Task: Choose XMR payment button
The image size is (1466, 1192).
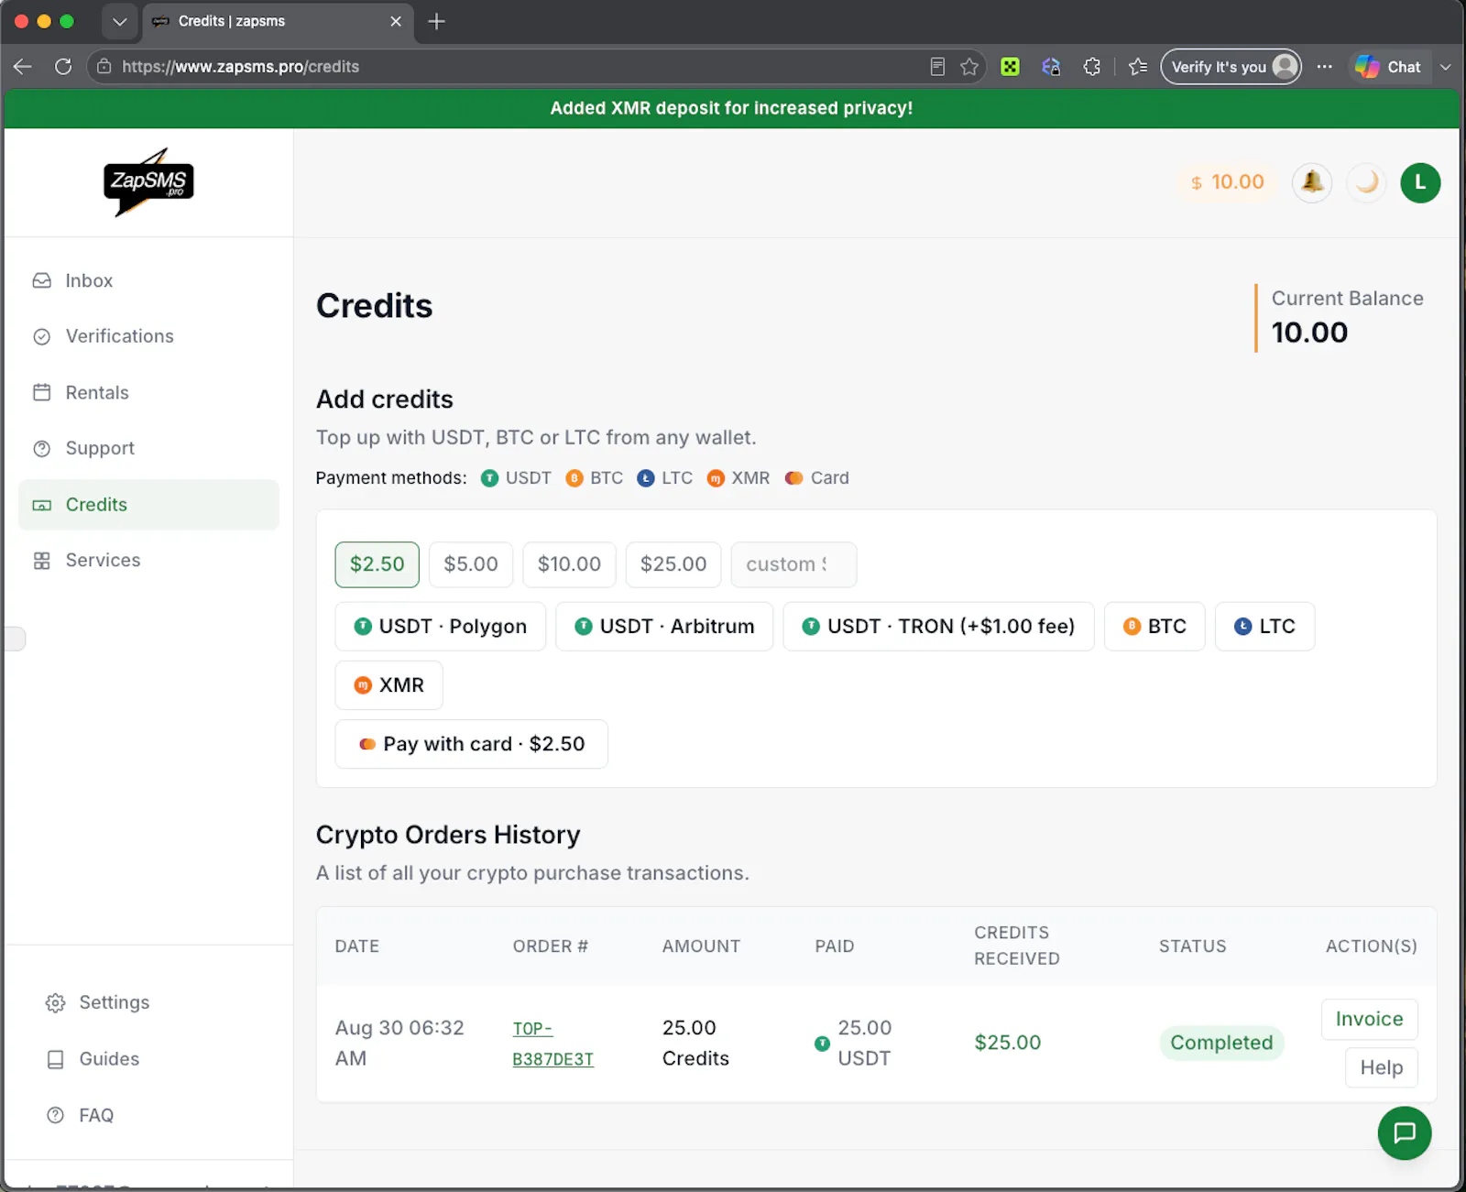Action: pyautogui.click(x=389, y=685)
